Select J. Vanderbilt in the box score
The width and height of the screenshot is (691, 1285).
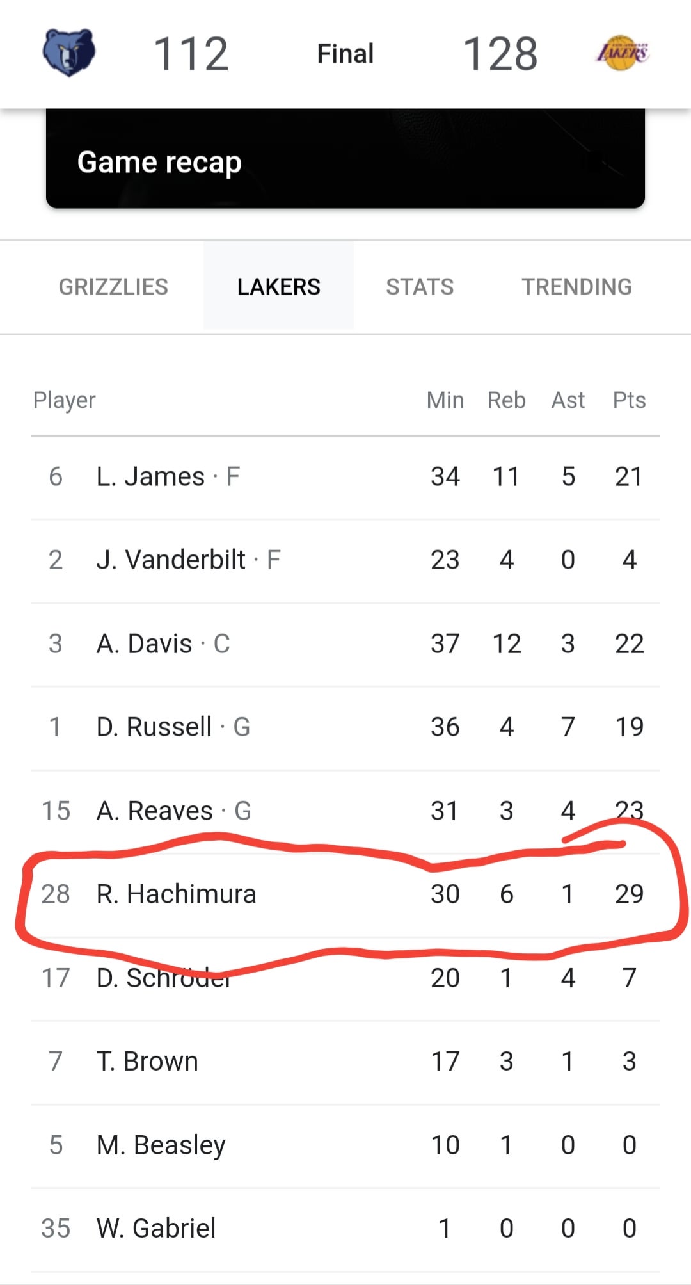click(x=171, y=560)
